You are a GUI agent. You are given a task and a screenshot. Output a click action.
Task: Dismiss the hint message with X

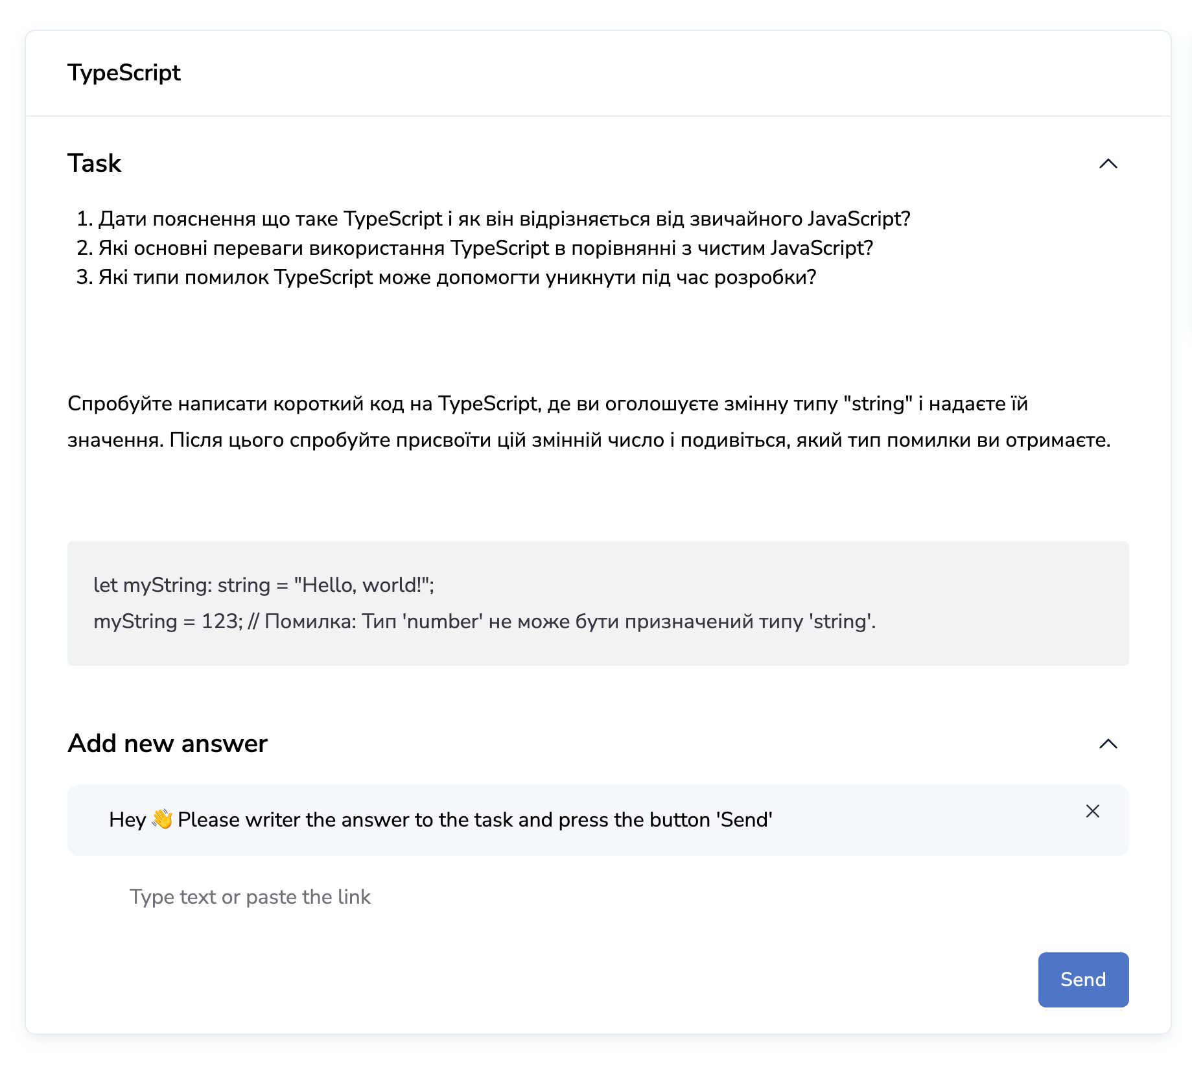(1093, 811)
